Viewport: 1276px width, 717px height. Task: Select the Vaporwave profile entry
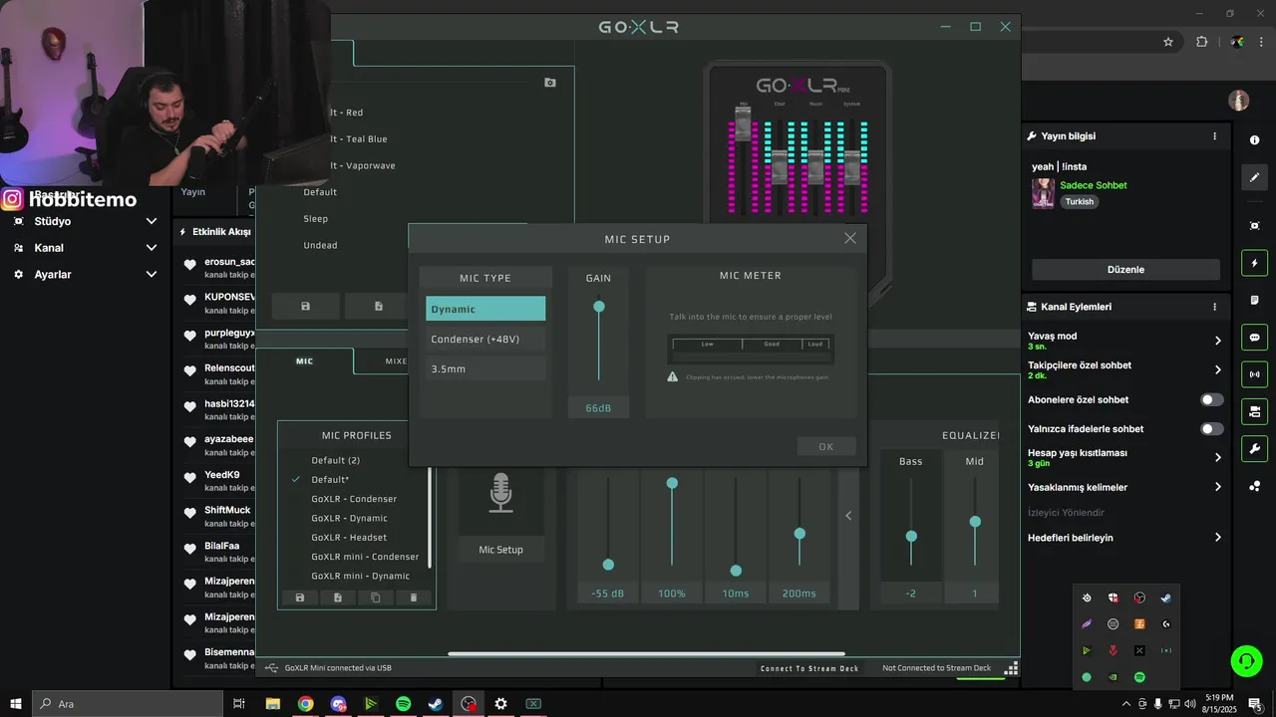[363, 165]
